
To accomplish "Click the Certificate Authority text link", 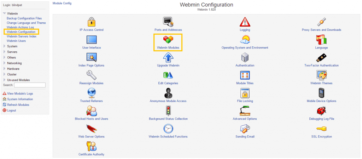I will [x=92, y=154].
